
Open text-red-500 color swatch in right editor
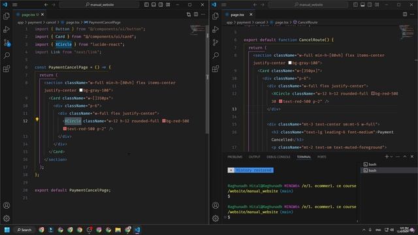pos(280,101)
